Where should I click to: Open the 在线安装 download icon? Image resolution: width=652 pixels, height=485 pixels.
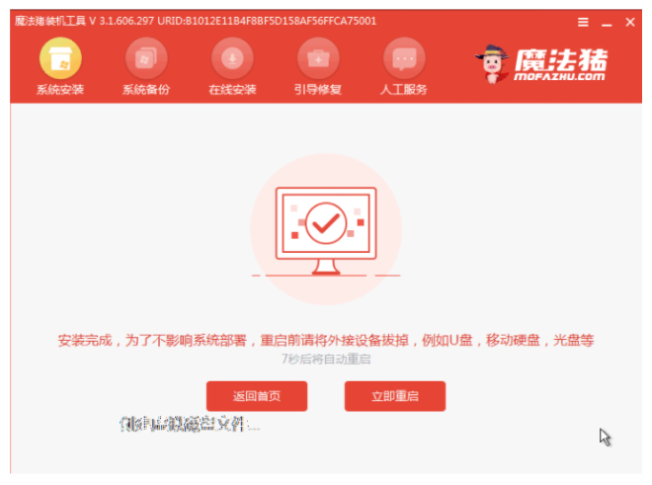(232, 58)
